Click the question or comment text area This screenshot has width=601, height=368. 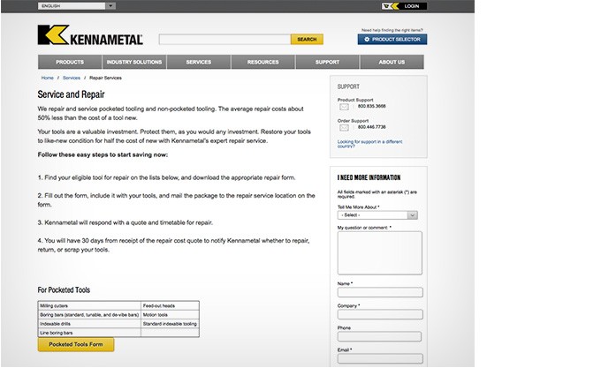coord(379,252)
